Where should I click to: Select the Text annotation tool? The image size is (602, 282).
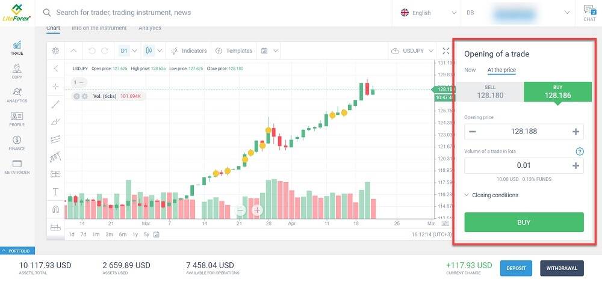pos(55,192)
